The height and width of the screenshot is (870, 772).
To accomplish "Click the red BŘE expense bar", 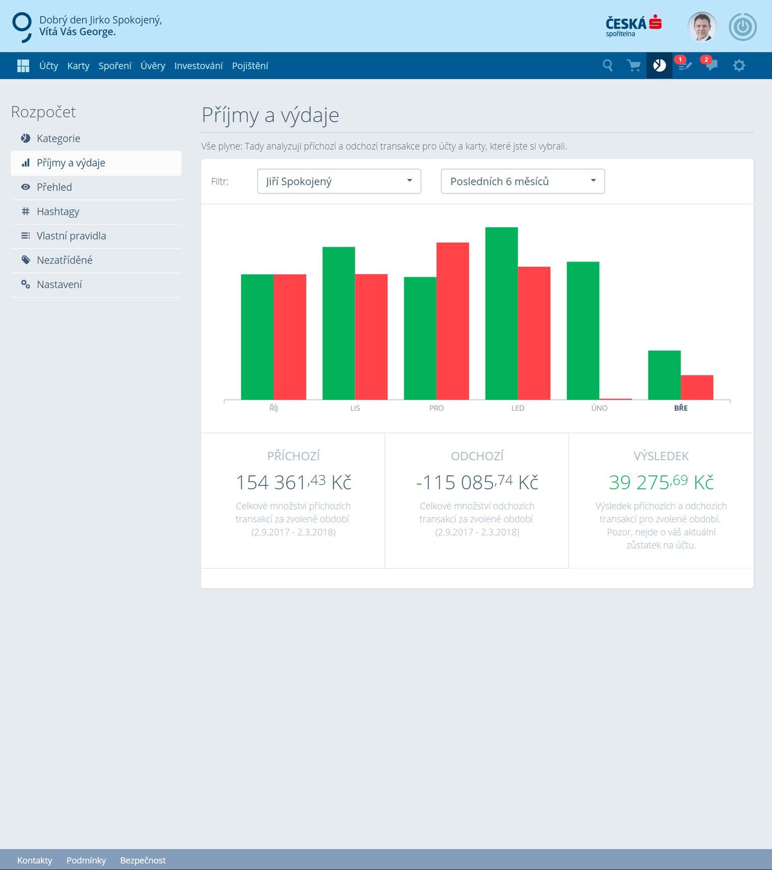I will [x=697, y=387].
